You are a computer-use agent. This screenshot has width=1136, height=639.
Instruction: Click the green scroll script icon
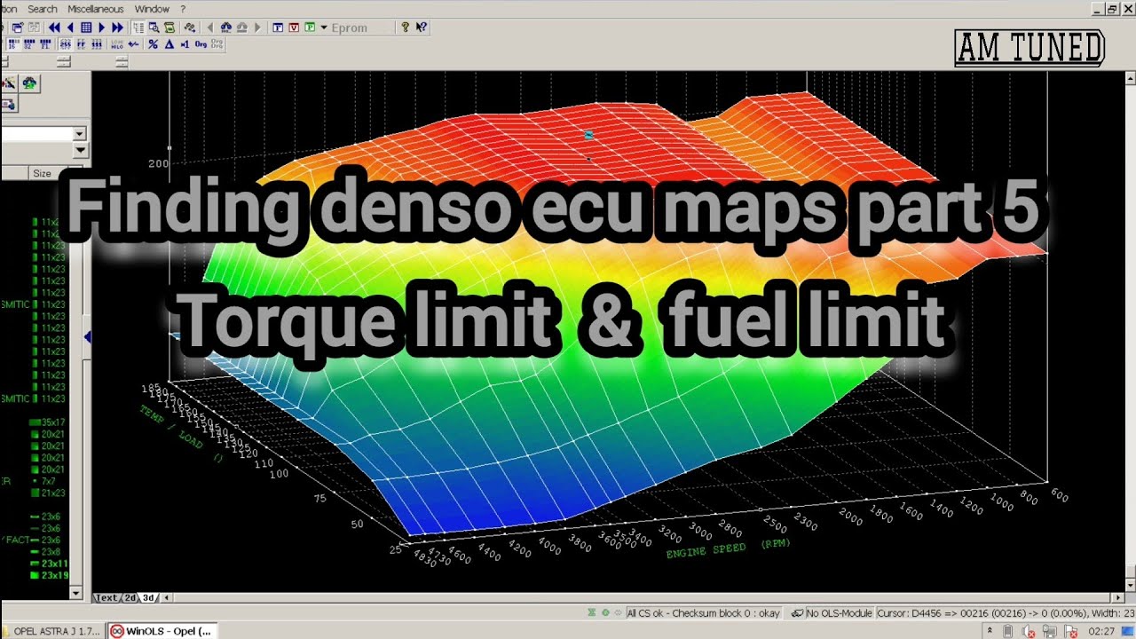170,28
